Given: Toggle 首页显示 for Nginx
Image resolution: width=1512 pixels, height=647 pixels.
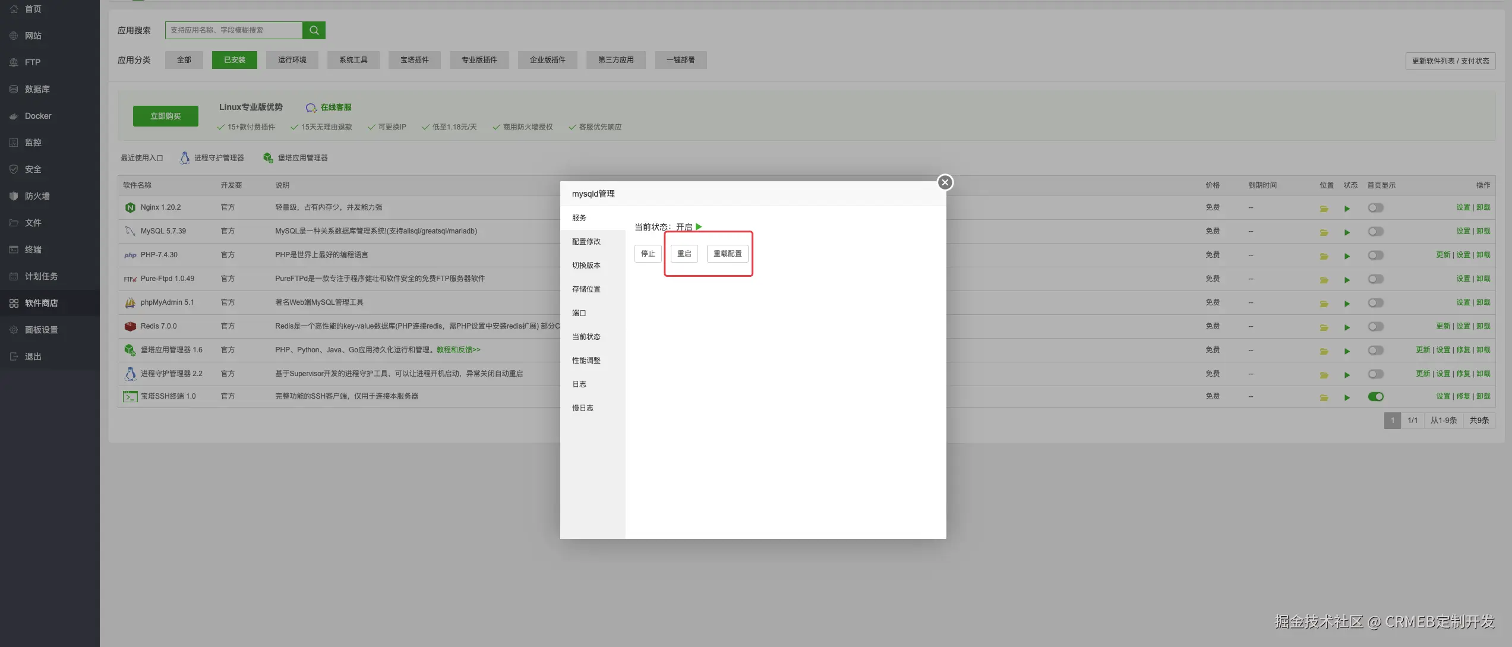Looking at the screenshot, I should point(1375,208).
